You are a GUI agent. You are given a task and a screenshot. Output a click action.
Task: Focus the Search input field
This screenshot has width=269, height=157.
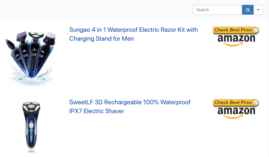(217, 10)
